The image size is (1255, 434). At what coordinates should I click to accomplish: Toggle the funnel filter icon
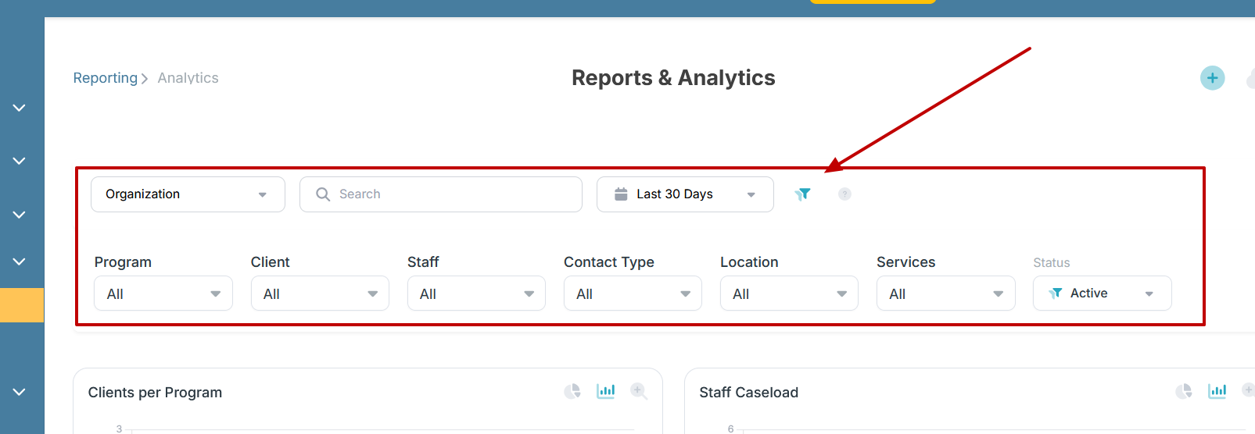click(803, 194)
